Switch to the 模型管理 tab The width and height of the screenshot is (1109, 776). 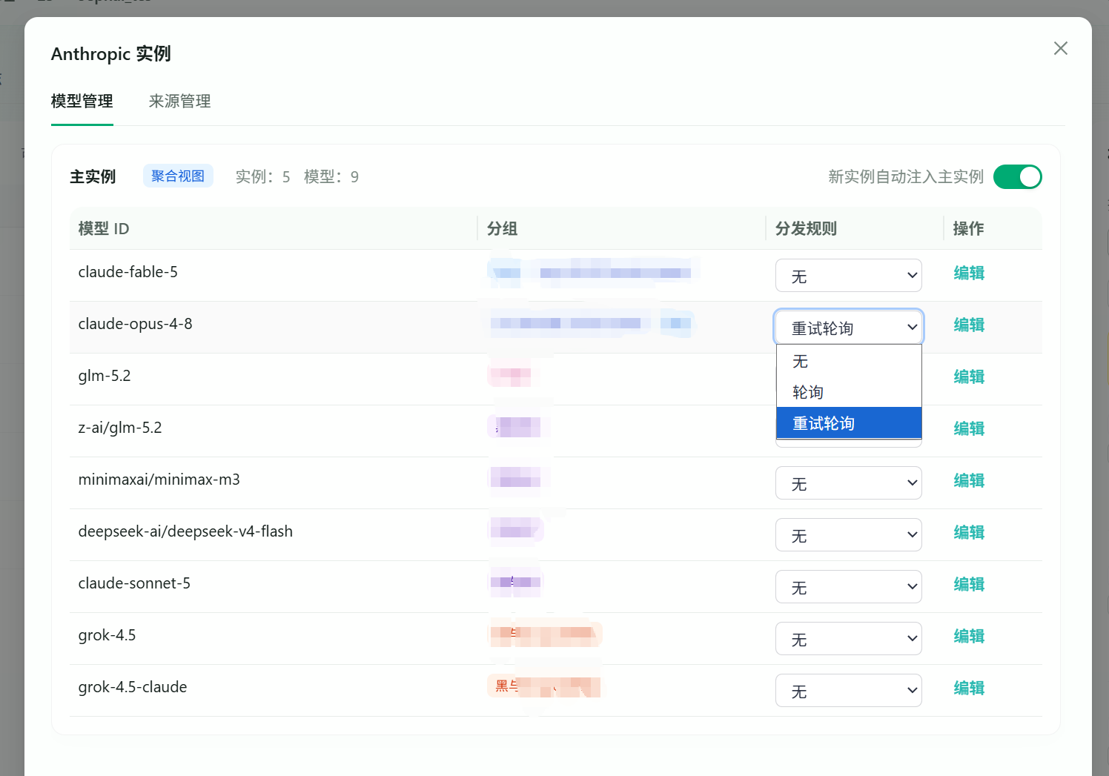(x=82, y=101)
